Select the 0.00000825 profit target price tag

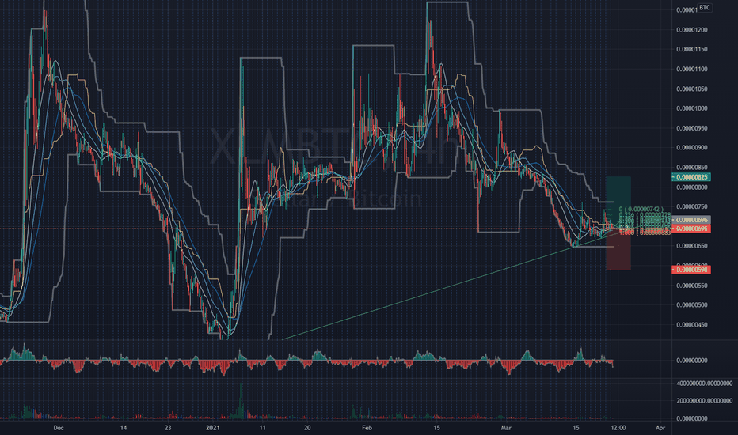(x=691, y=177)
